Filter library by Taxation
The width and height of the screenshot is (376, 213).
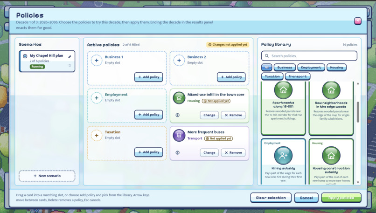(x=272, y=76)
